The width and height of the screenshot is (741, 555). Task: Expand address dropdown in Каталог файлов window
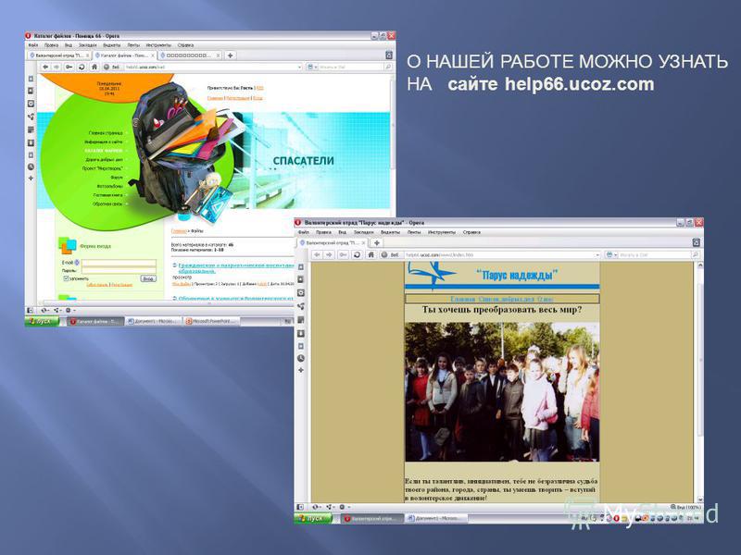[299, 67]
